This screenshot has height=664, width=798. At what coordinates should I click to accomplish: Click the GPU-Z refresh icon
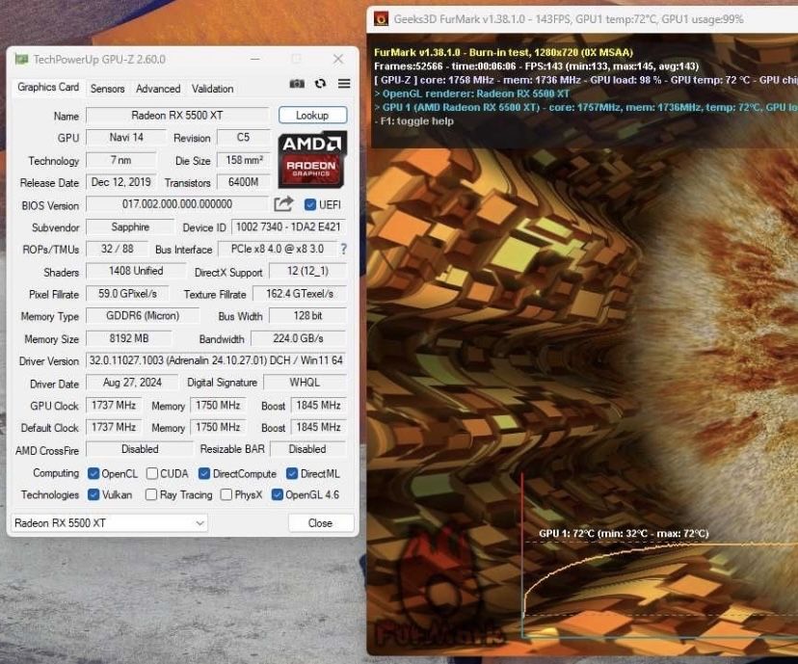(x=320, y=84)
